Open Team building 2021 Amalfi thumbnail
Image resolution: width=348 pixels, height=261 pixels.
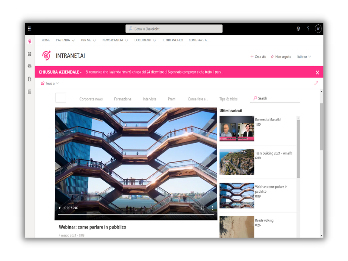coord(237,162)
